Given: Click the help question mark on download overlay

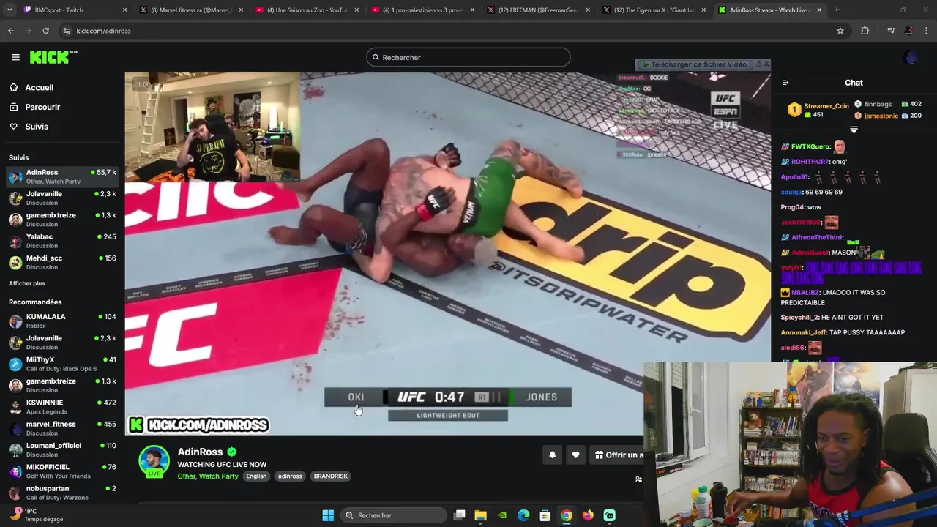Looking at the screenshot, I should coord(758,64).
